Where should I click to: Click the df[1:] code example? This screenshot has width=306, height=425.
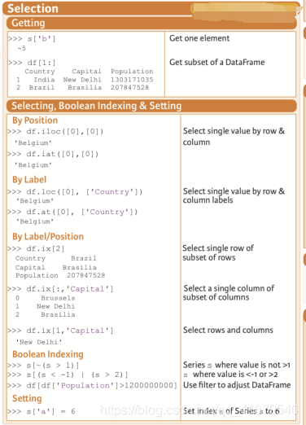(32, 63)
